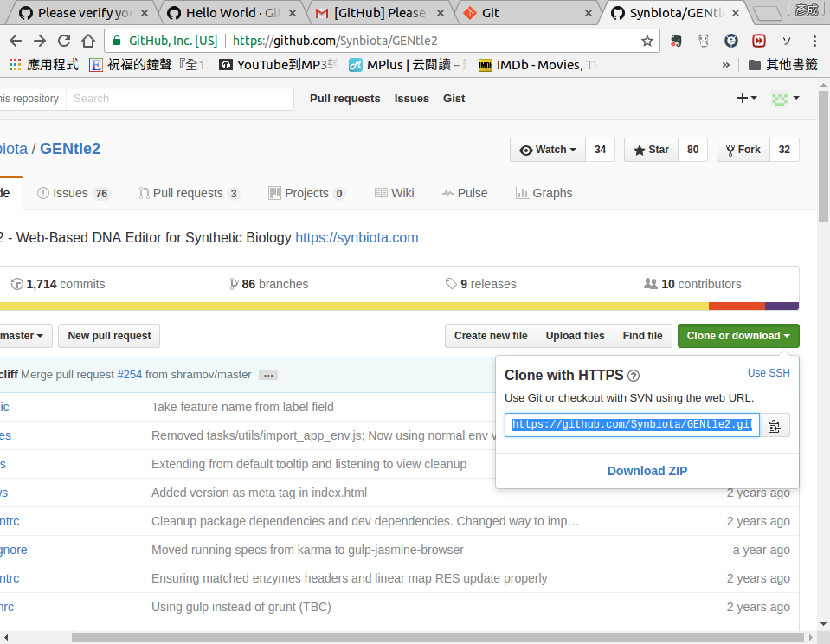
Task: Click Download ZIP link
Action: click(647, 471)
